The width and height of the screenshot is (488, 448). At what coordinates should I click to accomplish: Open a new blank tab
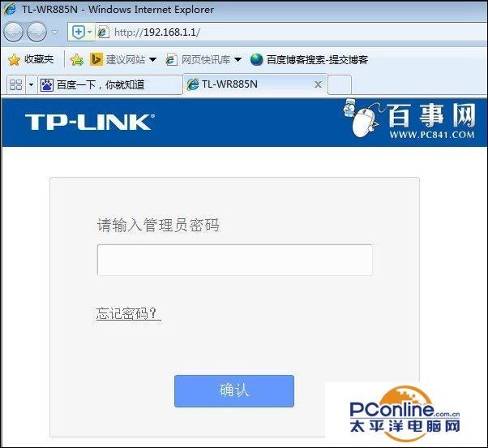(340, 84)
